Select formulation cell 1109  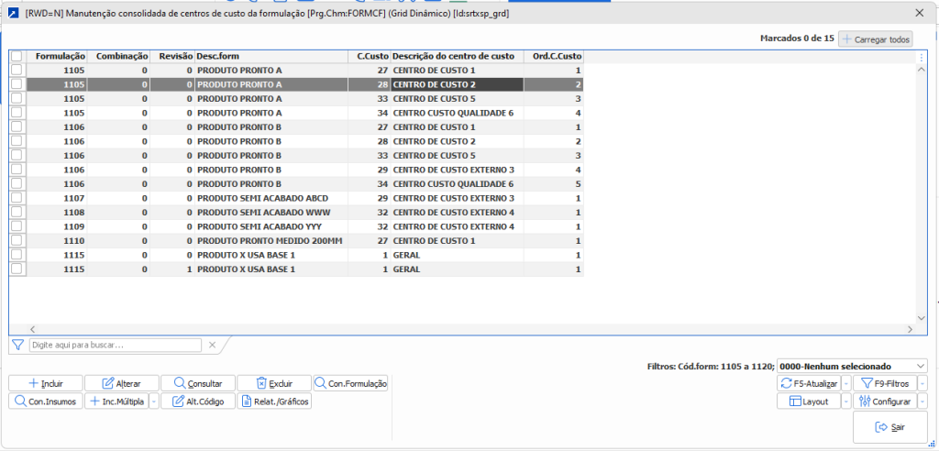click(56, 226)
